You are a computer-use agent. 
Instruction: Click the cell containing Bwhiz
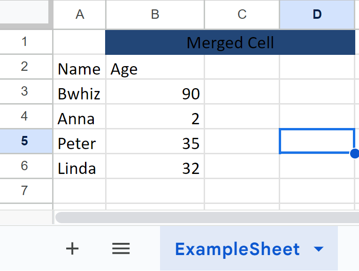pos(79,94)
